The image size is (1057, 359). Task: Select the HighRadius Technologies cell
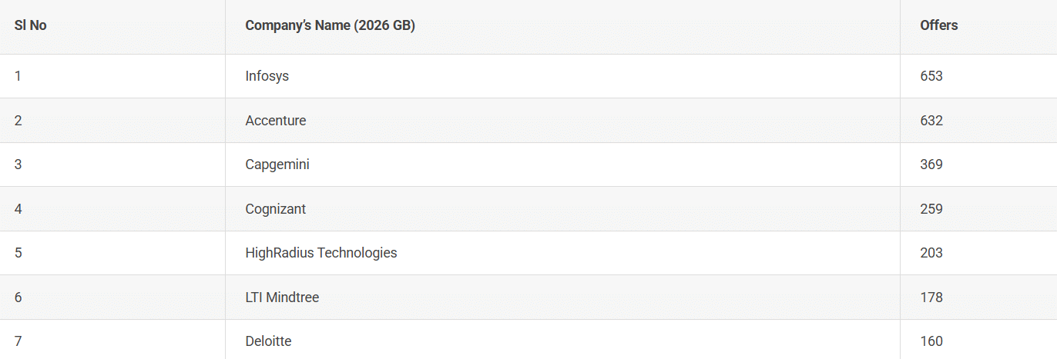click(x=321, y=253)
